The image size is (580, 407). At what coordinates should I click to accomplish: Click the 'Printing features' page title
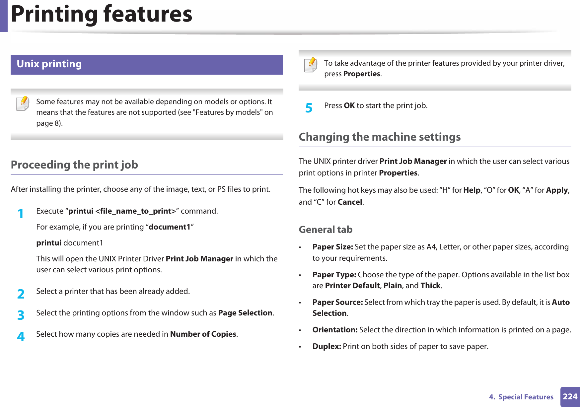(x=102, y=14)
